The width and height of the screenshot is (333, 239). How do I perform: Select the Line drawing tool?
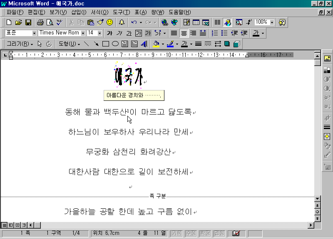pyautogui.click(x=87, y=44)
